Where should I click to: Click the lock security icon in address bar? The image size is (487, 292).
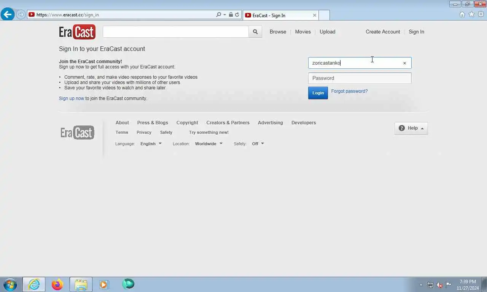(x=231, y=14)
